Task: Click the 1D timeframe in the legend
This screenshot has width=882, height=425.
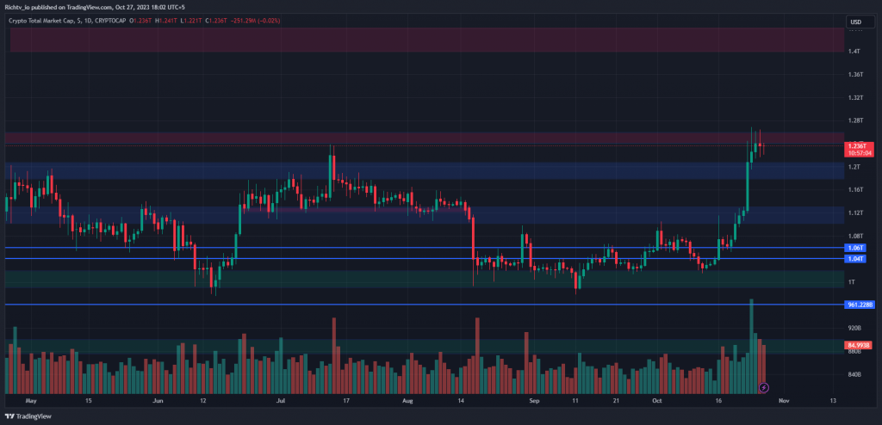Action: (x=87, y=21)
